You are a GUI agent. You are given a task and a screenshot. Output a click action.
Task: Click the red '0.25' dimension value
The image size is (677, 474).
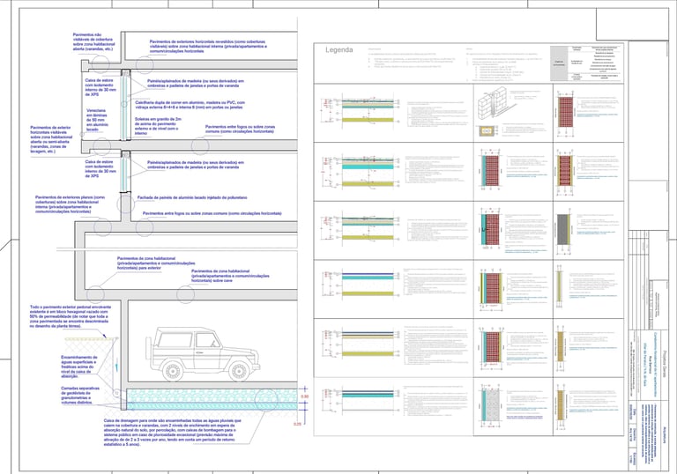click(297, 425)
